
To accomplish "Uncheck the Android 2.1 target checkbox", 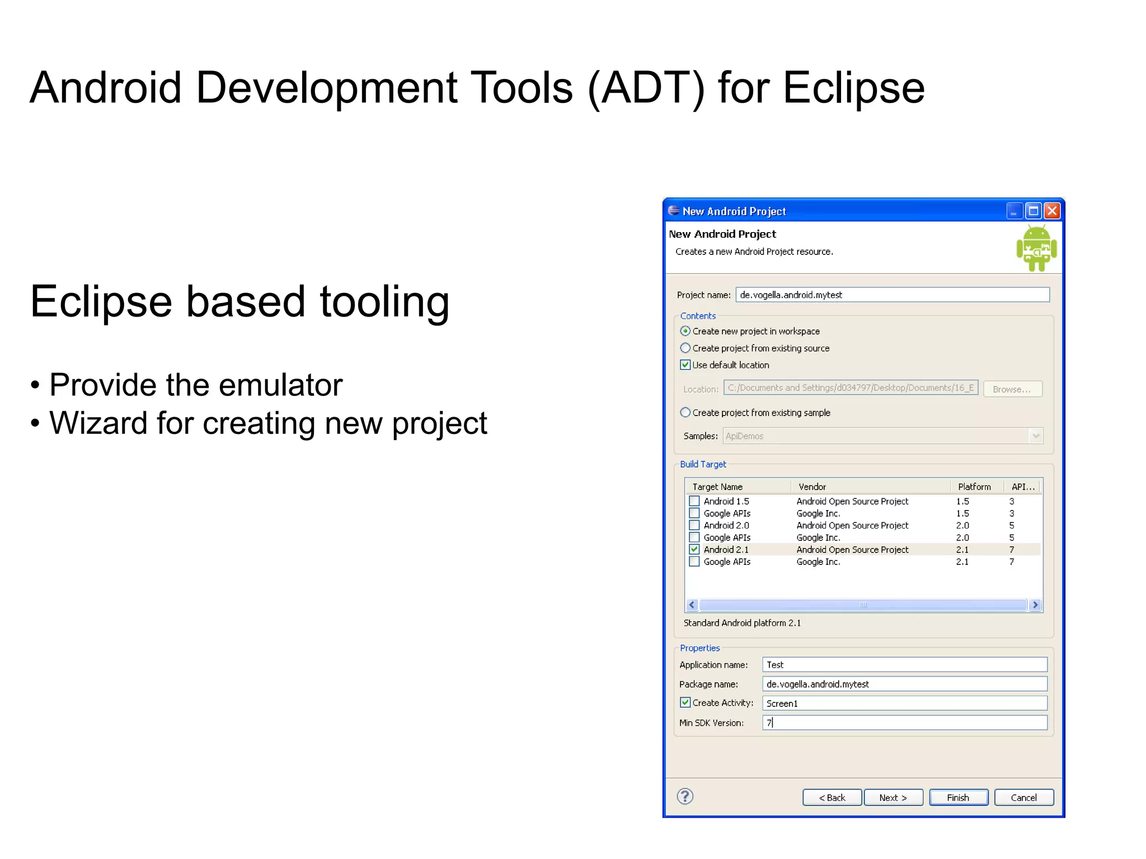I will click(x=694, y=549).
